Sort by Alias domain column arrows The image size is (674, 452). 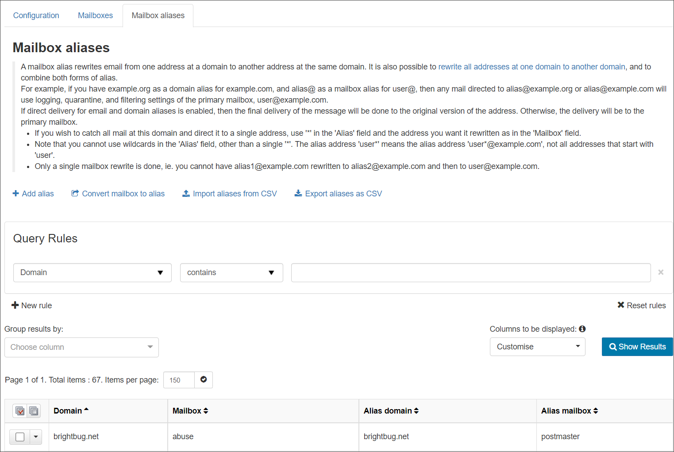coord(416,411)
